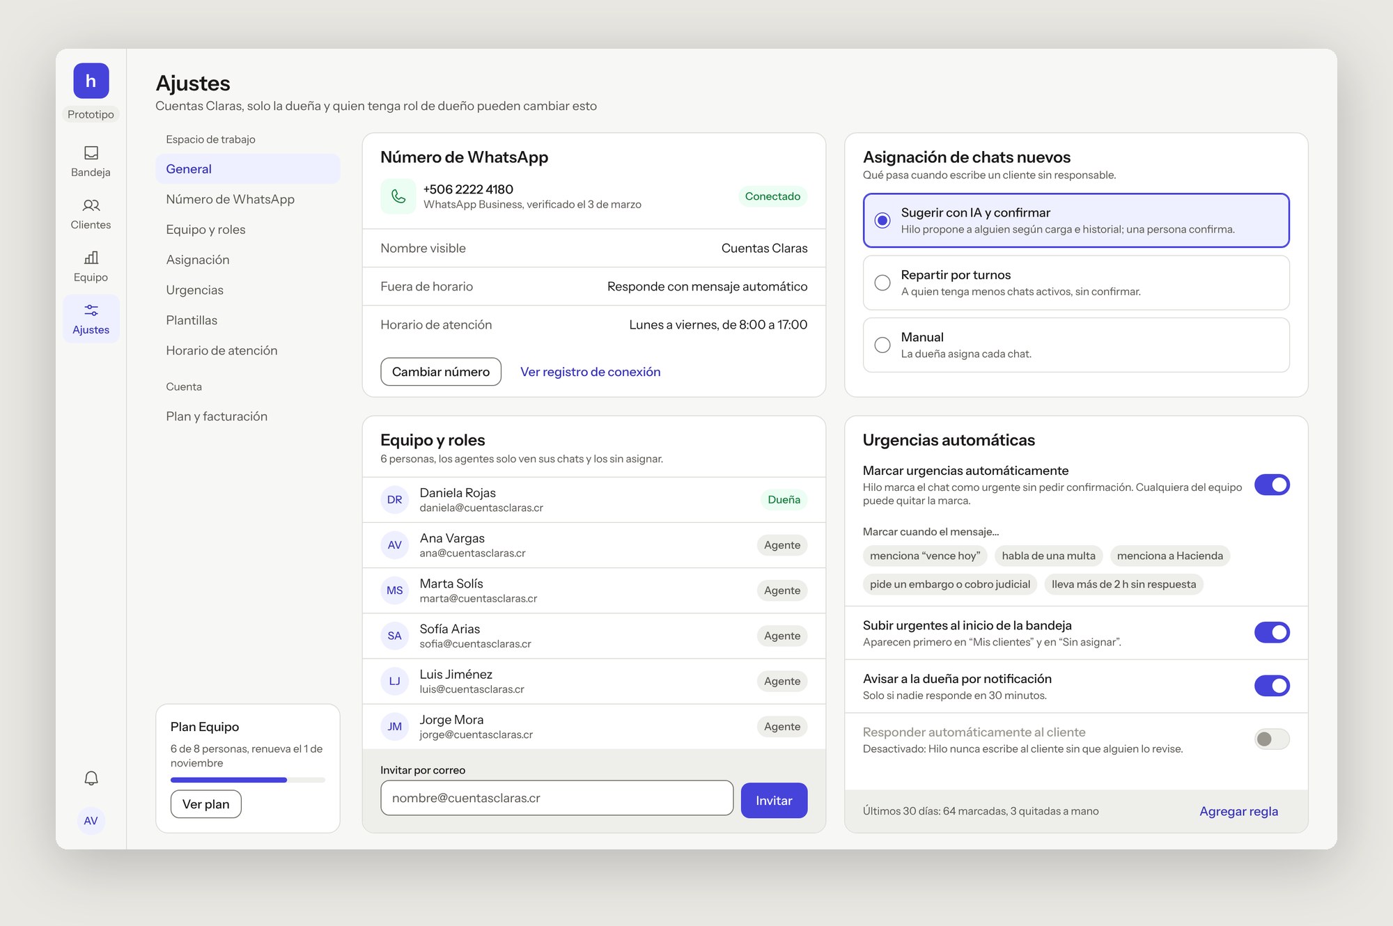Open the Equipo chart icon
The width and height of the screenshot is (1393, 926).
[x=91, y=258]
